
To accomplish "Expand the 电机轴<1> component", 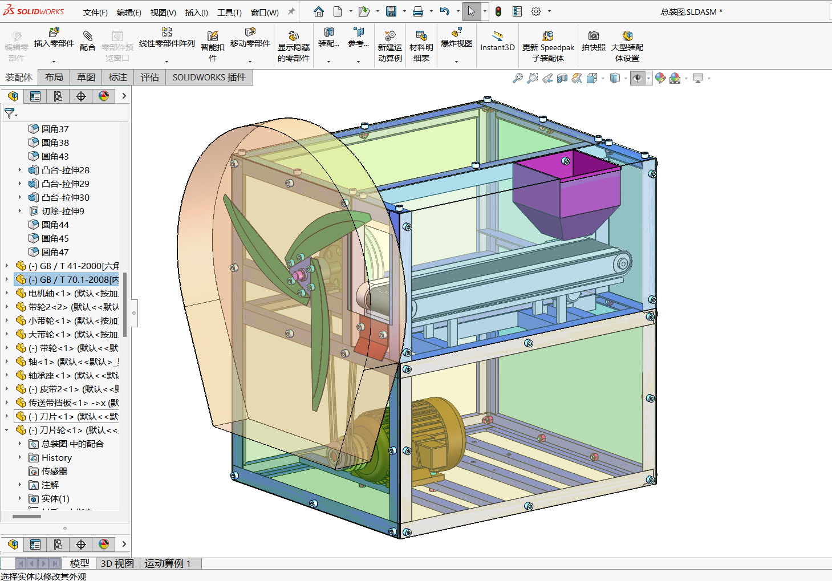I will (7, 293).
